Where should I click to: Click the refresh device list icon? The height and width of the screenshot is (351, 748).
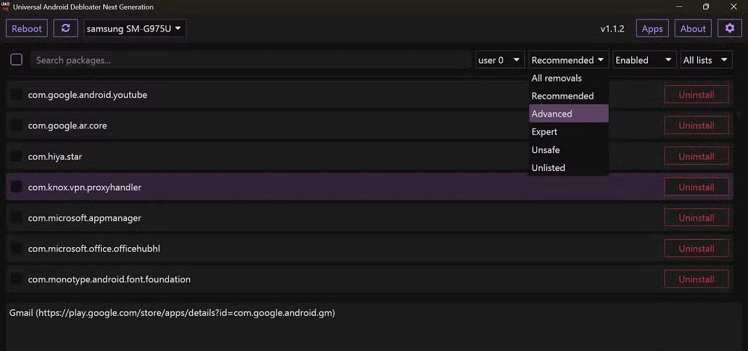[x=66, y=28]
